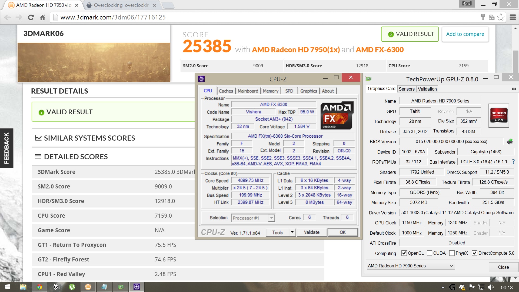
Task: Click the Radeon Graphics logo in GPU-Z
Action: click(x=499, y=115)
